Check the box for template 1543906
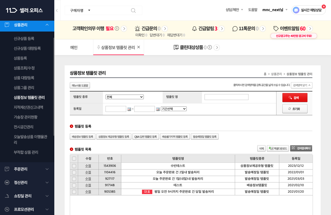Screen dimensions: 331x215 (74, 166)
